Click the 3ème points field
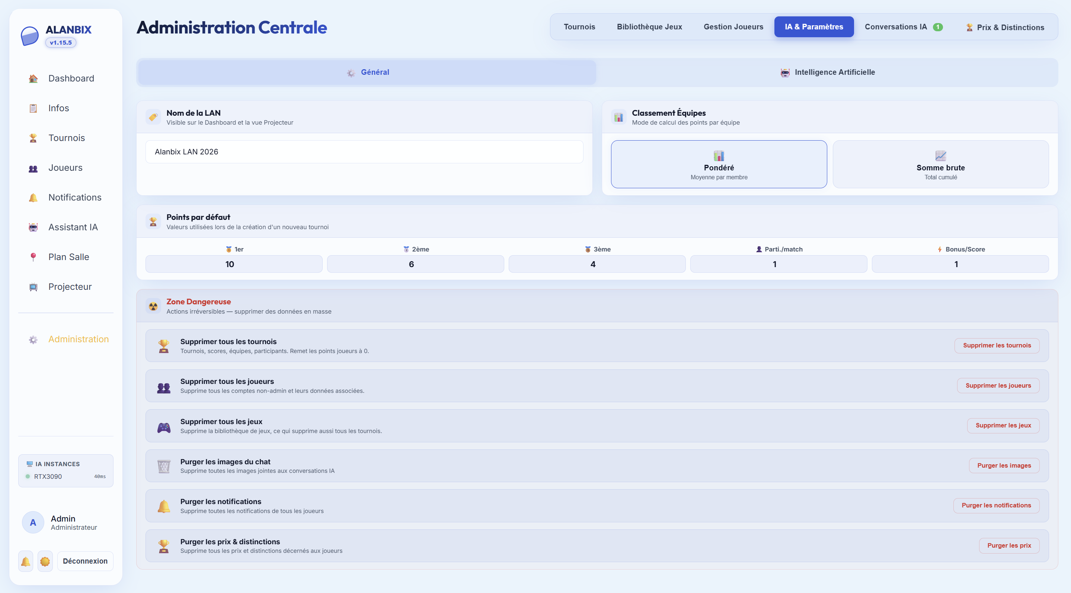 pos(597,264)
